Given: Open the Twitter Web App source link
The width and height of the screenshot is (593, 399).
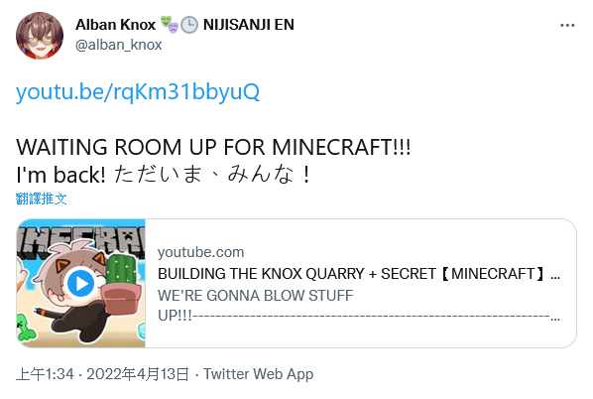Looking at the screenshot, I should click(259, 374).
